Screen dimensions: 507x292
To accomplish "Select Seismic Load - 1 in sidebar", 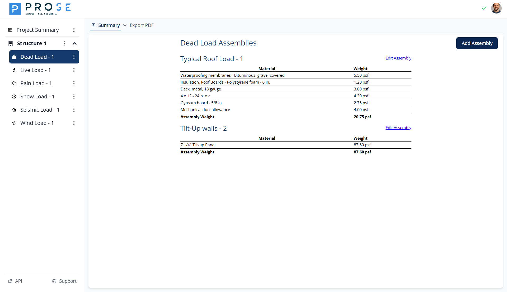I will pos(40,110).
